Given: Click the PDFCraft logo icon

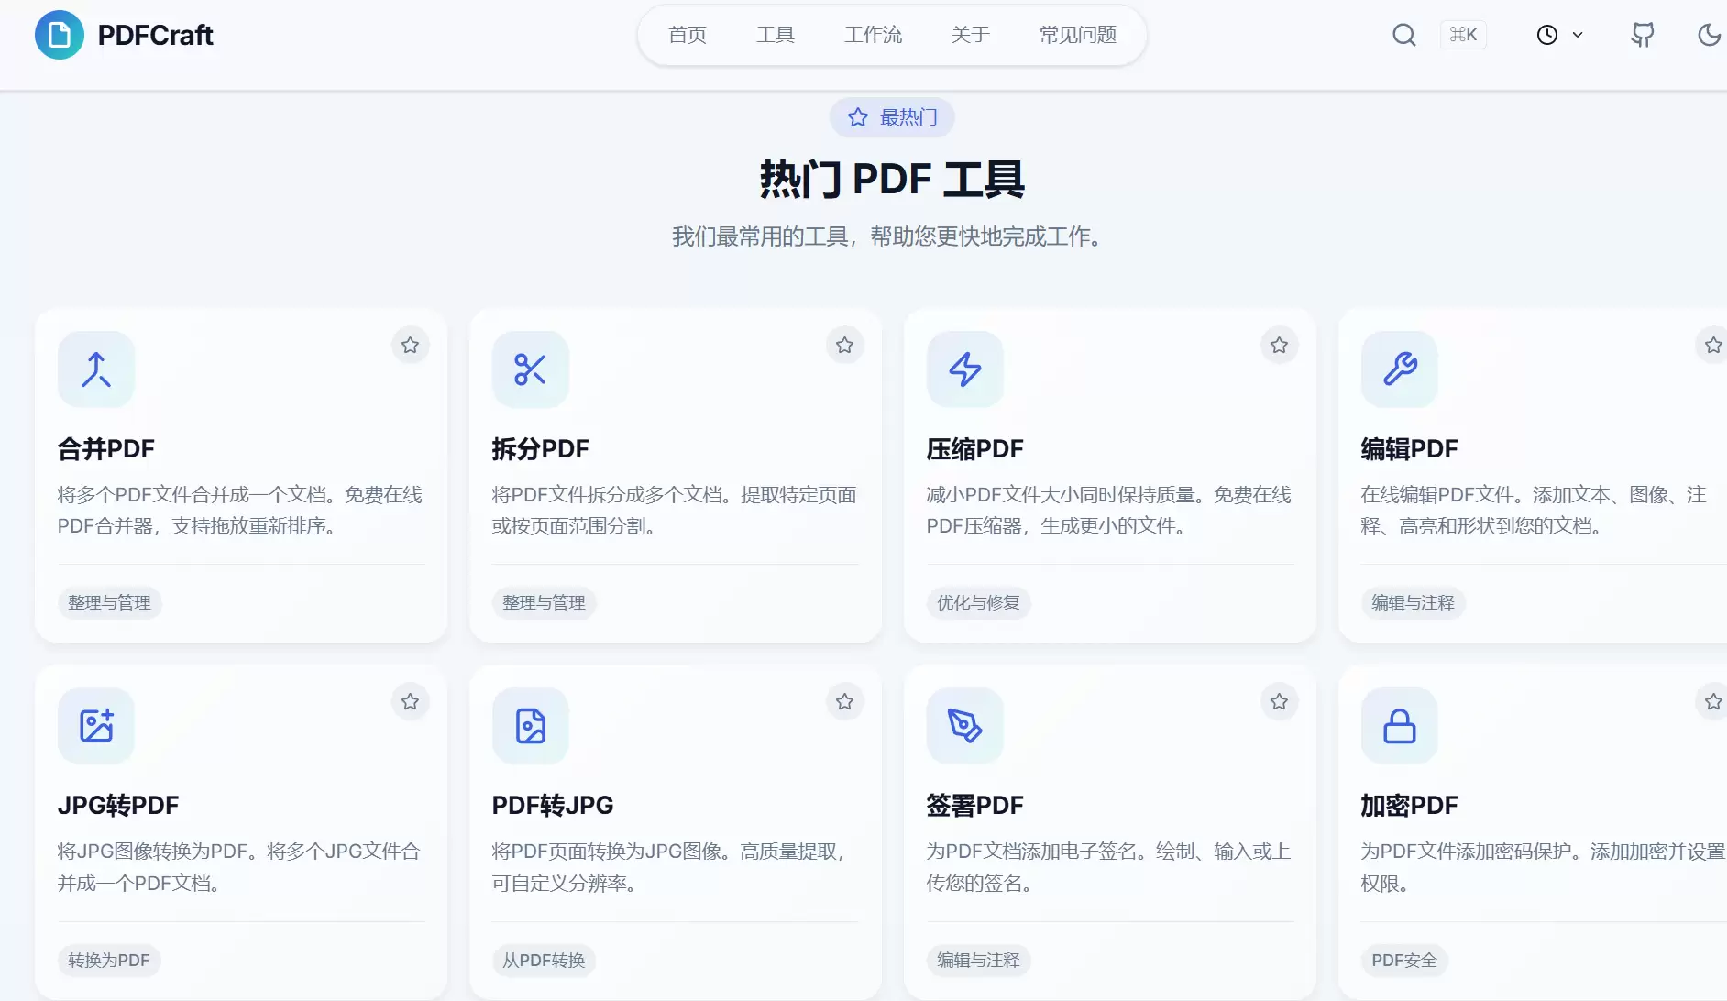Looking at the screenshot, I should 60,35.
